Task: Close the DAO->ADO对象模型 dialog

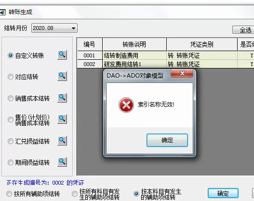Action: point(182,74)
